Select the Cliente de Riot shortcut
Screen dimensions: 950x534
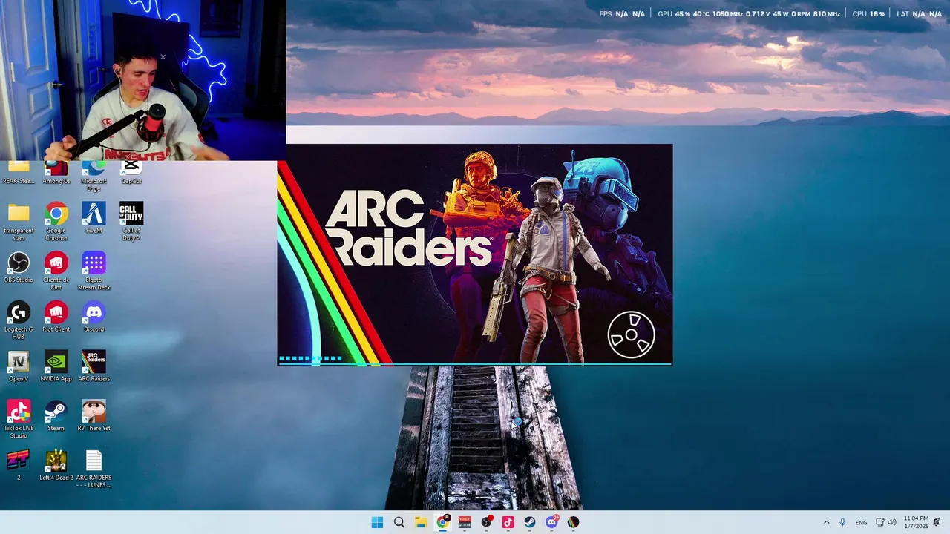56,271
